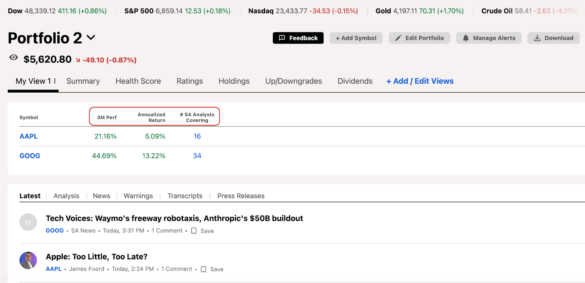Click the Add / Edit Views link

(x=420, y=81)
